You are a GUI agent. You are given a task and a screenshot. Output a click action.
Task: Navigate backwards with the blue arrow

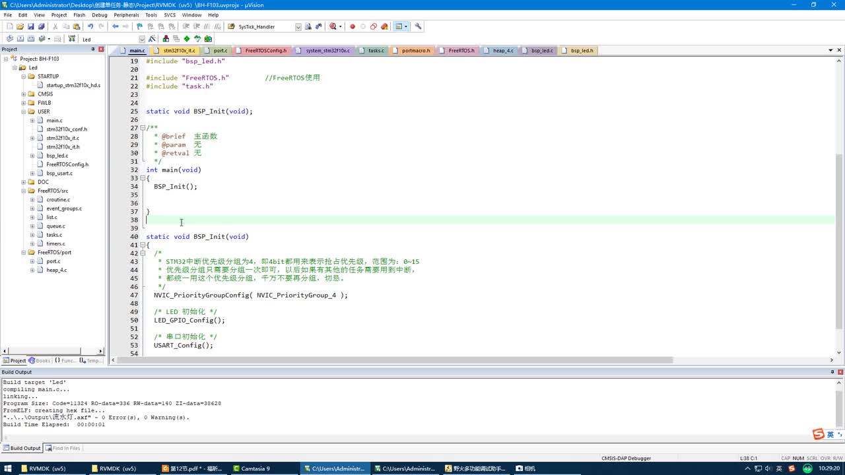115,26
